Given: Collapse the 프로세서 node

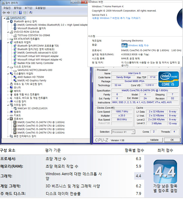Looking at the screenshot, I should tap(8, 119).
